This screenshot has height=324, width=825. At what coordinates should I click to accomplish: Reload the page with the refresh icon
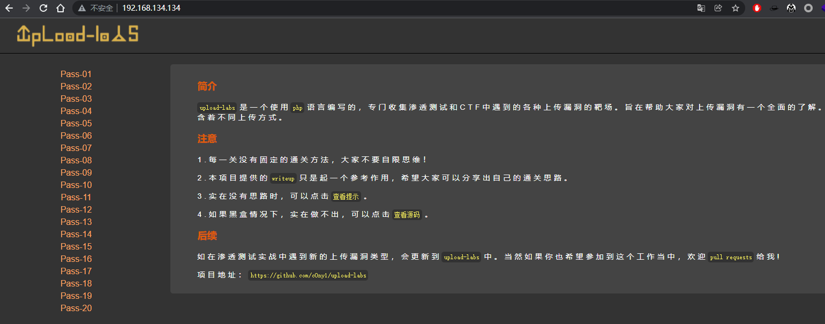[43, 8]
